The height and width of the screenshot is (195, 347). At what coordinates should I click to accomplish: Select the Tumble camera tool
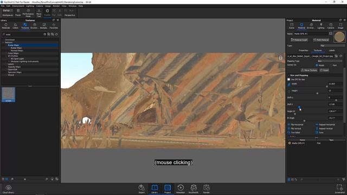tap(47, 12)
